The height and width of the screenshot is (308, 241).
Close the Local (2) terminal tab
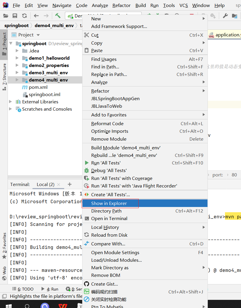pyautogui.click(x=59, y=185)
